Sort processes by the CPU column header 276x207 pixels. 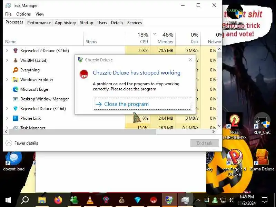(137, 38)
